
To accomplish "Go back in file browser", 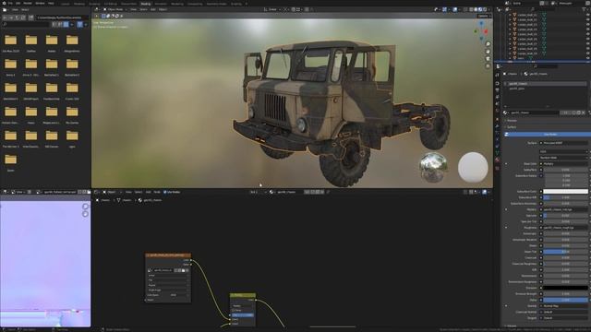I will click(x=5, y=18).
